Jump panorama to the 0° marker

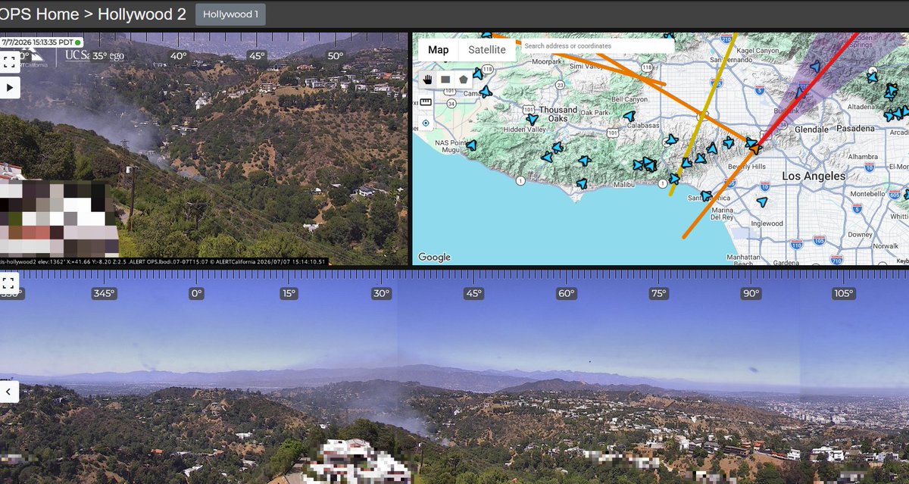point(196,294)
